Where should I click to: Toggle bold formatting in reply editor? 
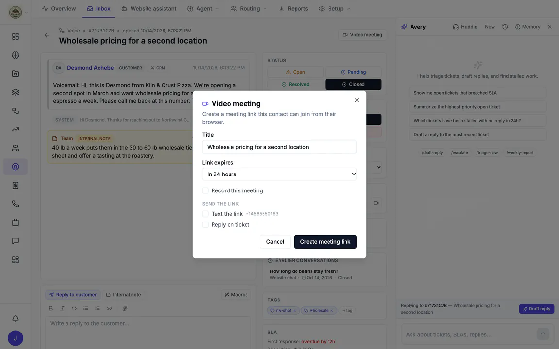pos(50,308)
